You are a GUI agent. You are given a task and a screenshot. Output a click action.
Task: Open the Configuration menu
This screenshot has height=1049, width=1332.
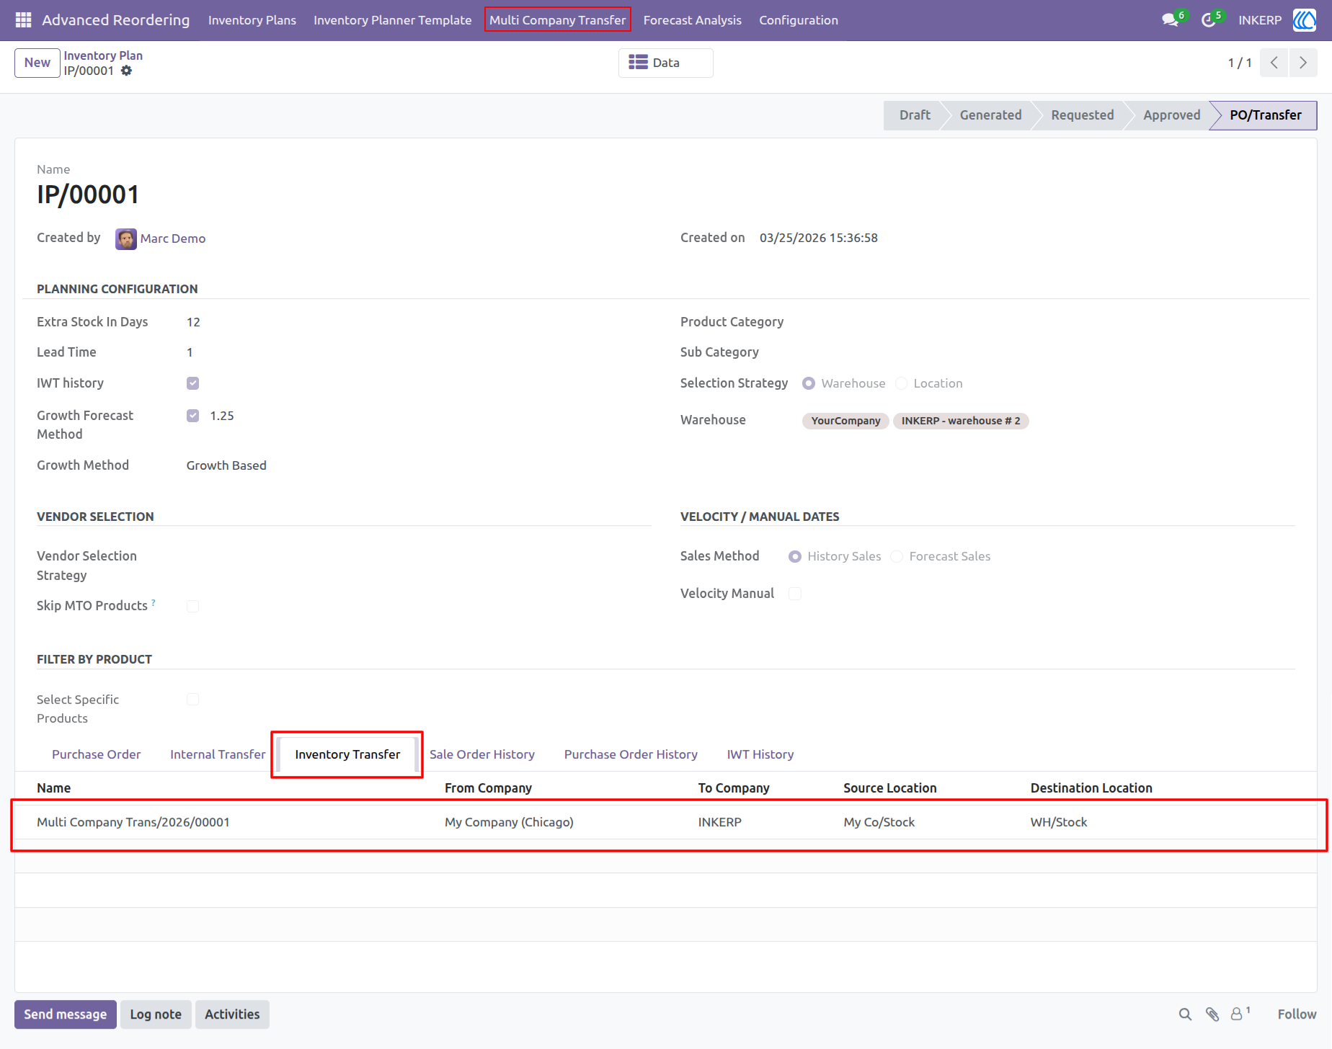pos(799,20)
